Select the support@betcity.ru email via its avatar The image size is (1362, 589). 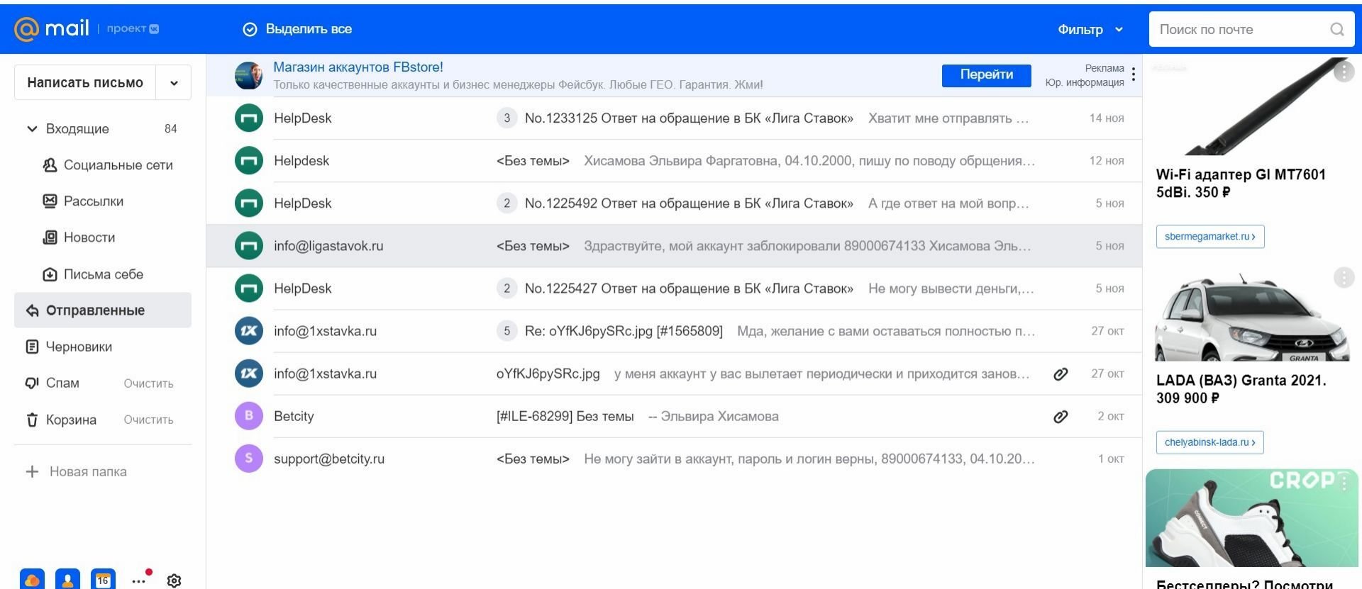pos(249,459)
